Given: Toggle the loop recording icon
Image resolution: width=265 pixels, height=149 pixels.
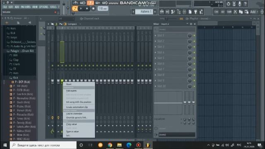Looking at the screenshot, I should [x=105, y=3].
